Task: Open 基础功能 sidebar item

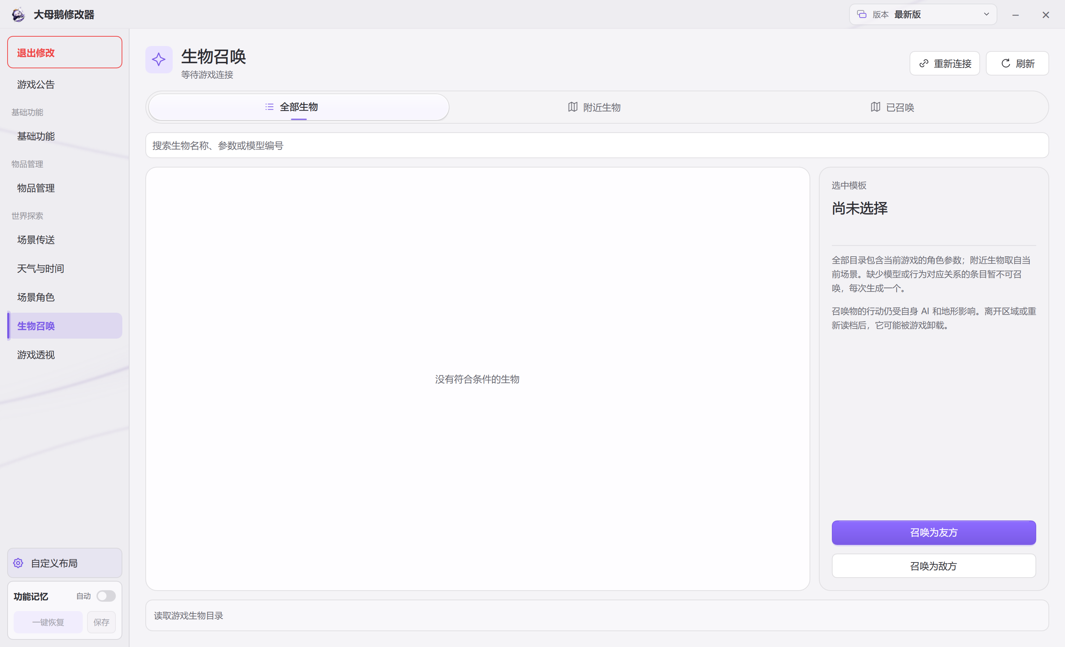Action: tap(65, 136)
